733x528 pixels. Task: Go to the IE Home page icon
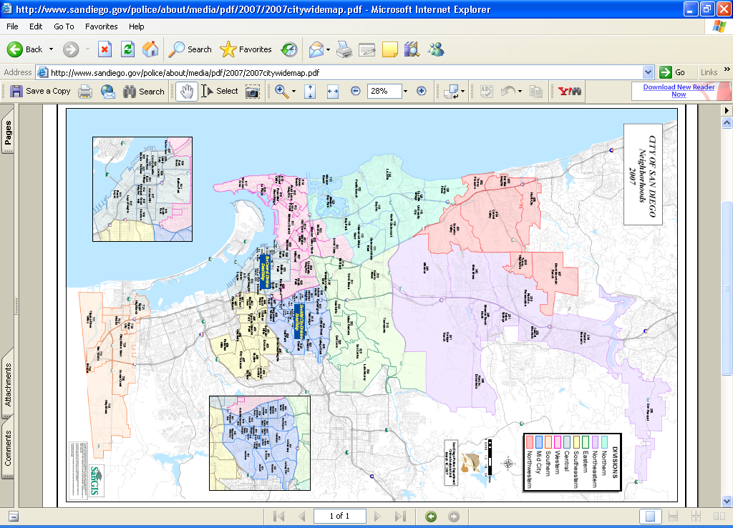click(150, 49)
